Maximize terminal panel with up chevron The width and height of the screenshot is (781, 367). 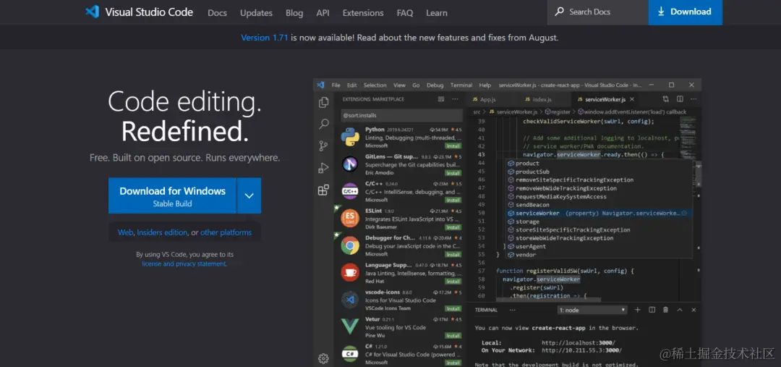pyautogui.click(x=679, y=310)
